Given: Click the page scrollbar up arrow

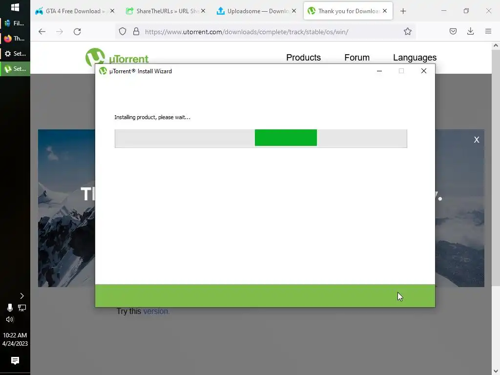Looking at the screenshot, I should (x=496, y=45).
